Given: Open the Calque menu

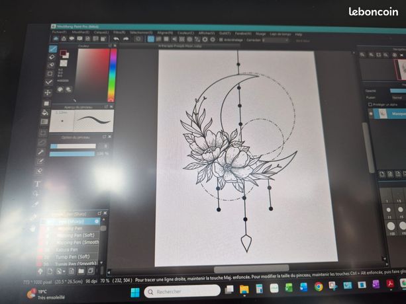Looking at the screenshot, I should coord(101,32).
